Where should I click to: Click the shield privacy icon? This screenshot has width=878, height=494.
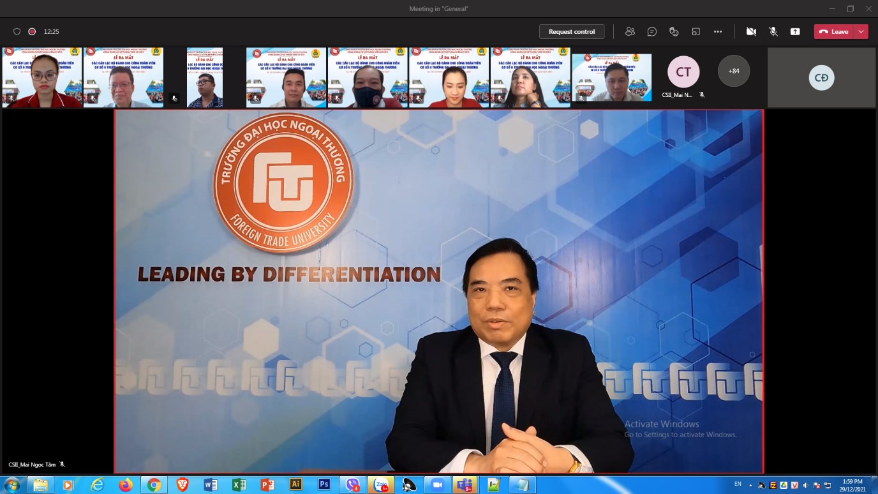pos(17,31)
